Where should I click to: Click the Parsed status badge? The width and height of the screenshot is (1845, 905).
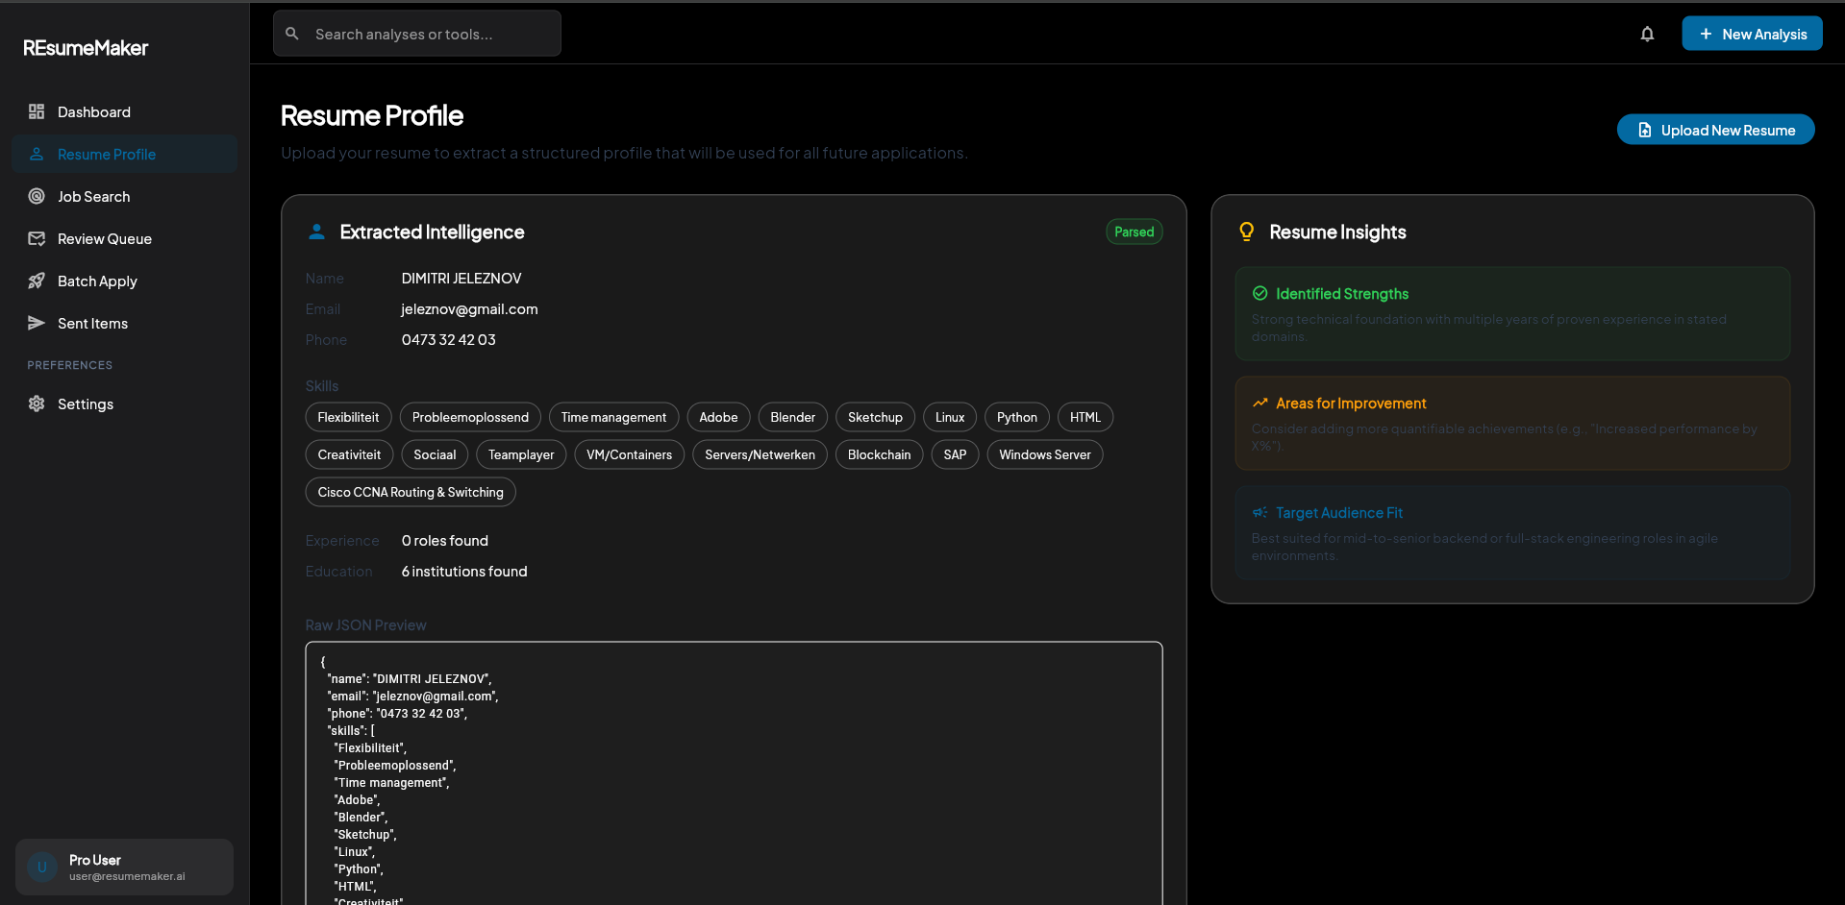point(1134,232)
